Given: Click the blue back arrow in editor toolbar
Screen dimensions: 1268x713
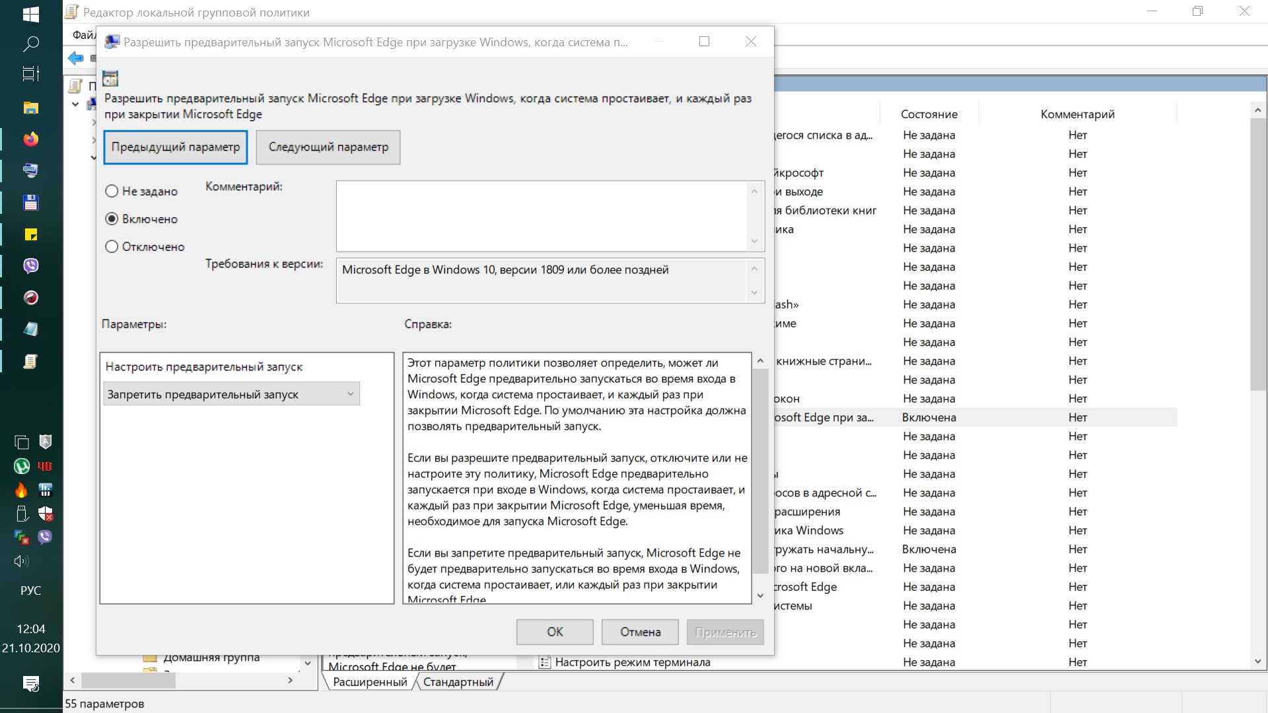Looking at the screenshot, I should [x=75, y=58].
